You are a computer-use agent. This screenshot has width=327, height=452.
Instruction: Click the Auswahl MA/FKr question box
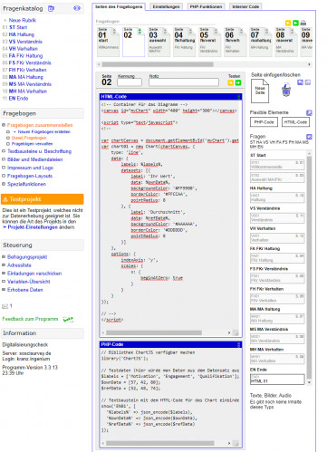pos(277,178)
